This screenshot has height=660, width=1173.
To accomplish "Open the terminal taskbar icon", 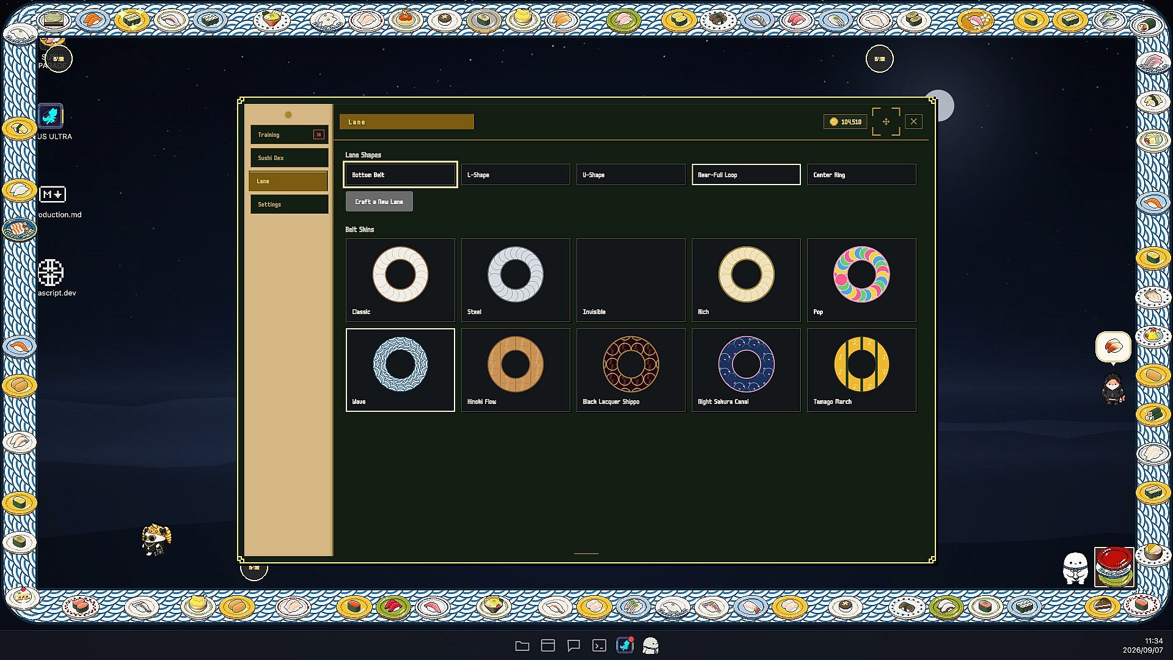I will point(599,645).
